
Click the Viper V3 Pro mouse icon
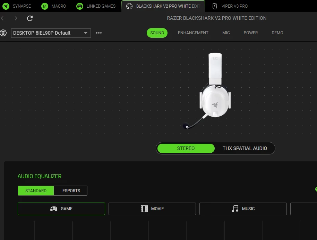pos(214,6)
